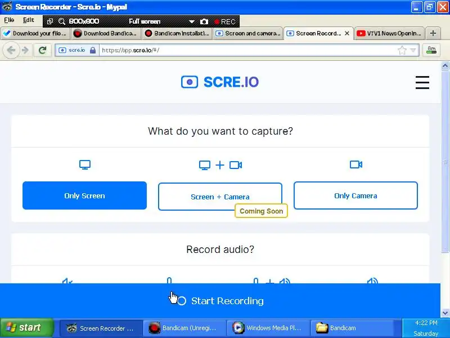Select the Only Screen option
Image resolution: width=450 pixels, height=338 pixels.
point(85,195)
